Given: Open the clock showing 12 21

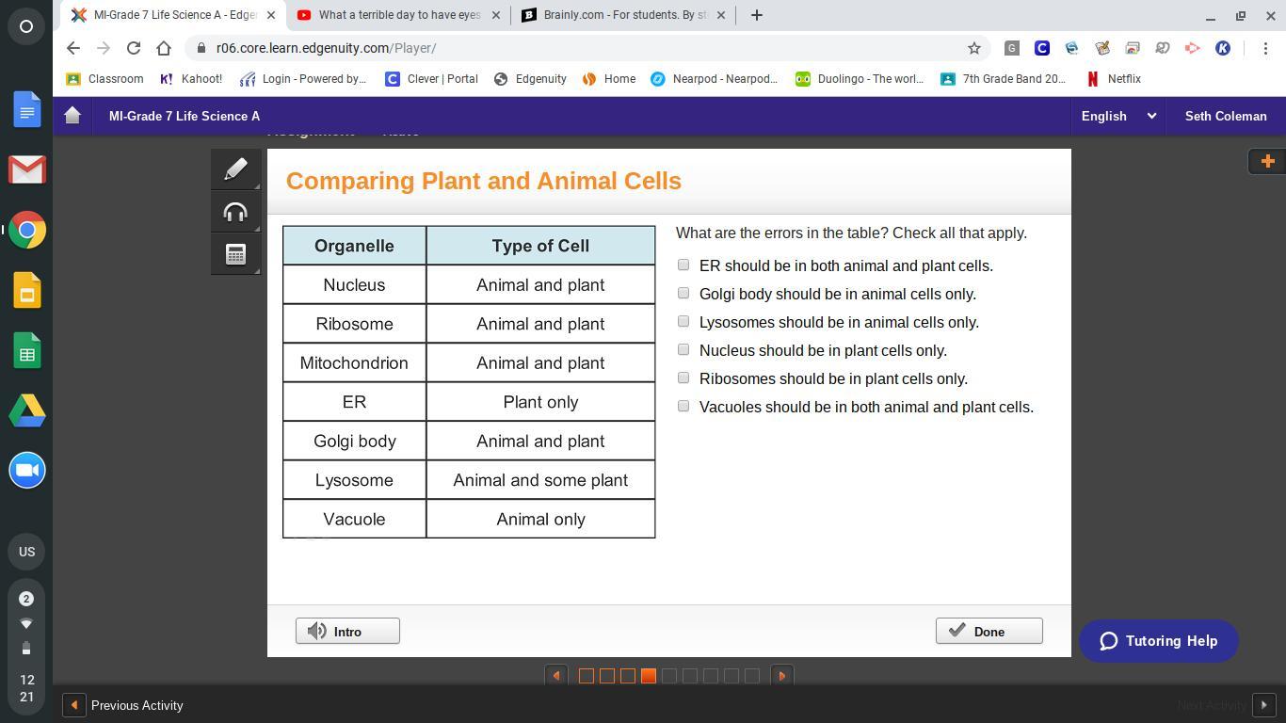Looking at the screenshot, I should click(26, 688).
